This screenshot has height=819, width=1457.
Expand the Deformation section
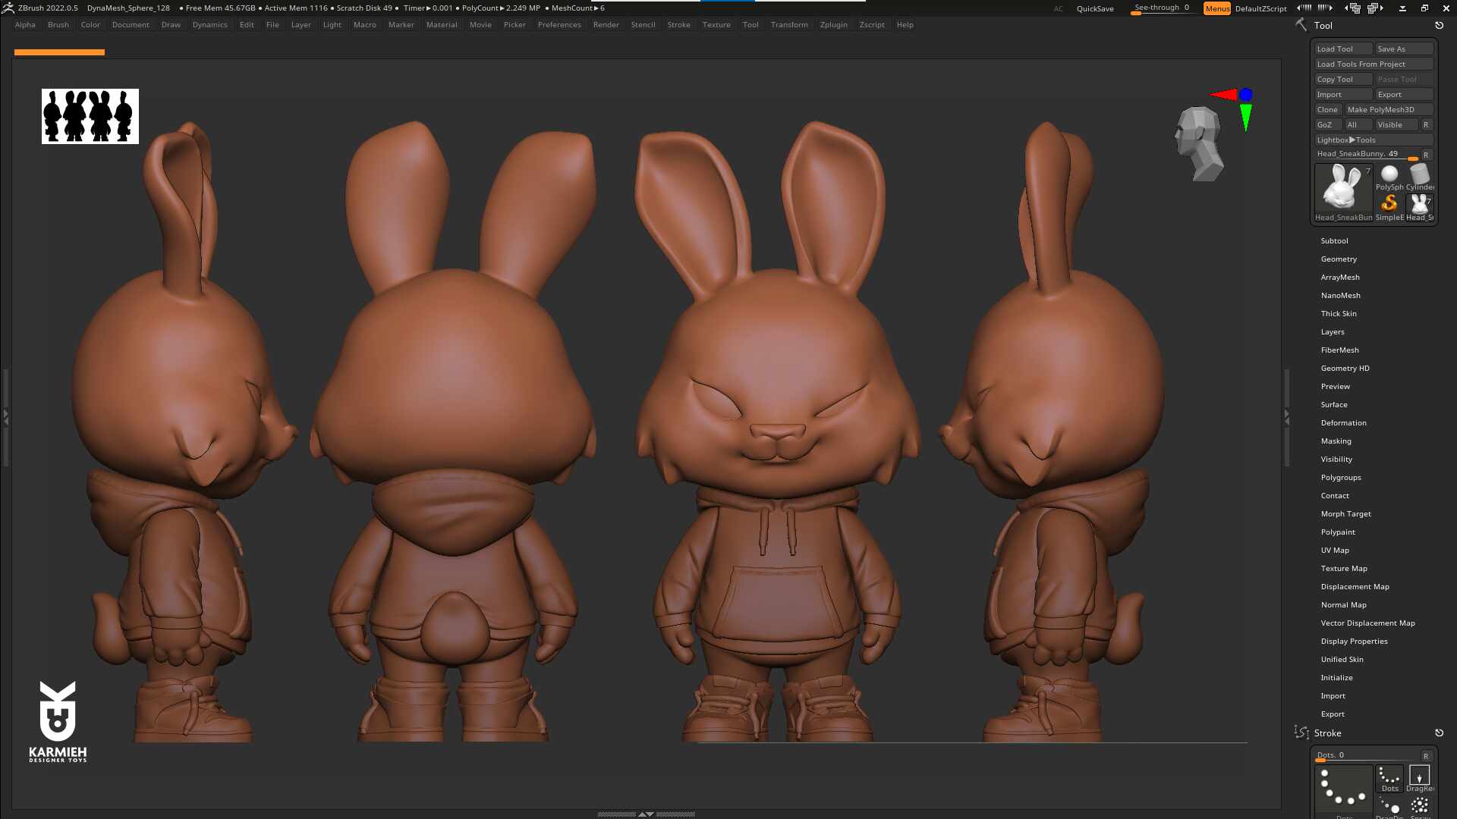point(1343,423)
